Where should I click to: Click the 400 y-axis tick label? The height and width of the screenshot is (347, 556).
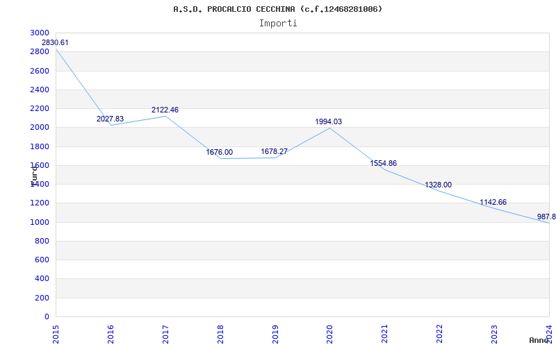tap(42, 279)
